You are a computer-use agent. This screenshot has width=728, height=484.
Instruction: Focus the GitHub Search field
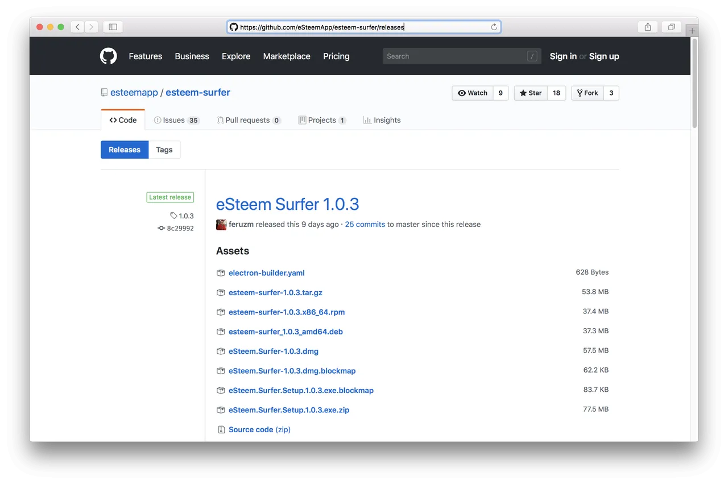461,56
